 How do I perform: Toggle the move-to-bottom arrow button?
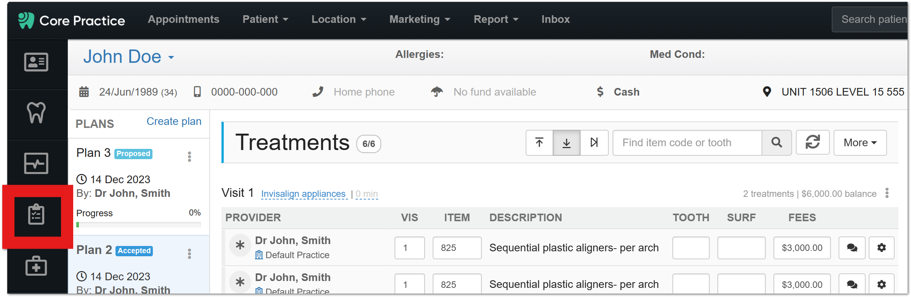click(566, 143)
